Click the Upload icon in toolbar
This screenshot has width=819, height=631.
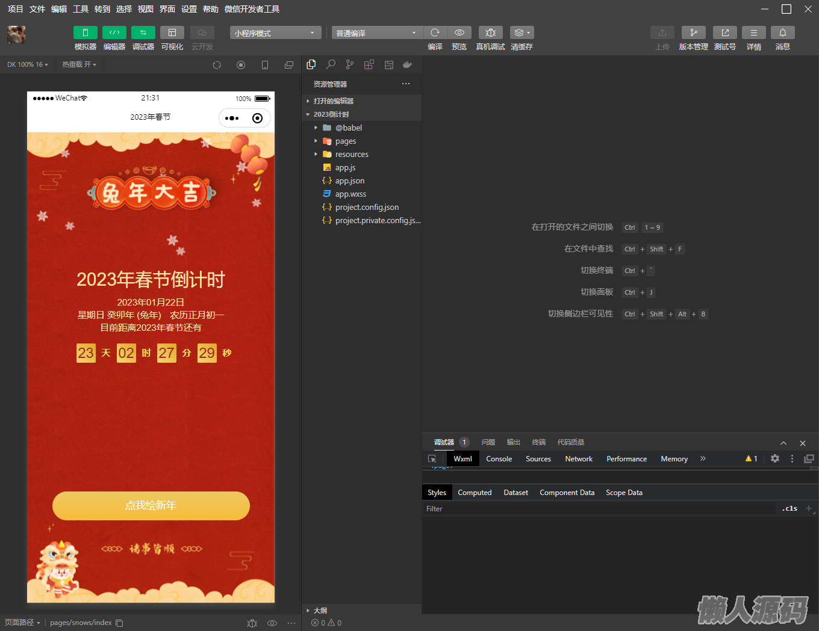[662, 32]
